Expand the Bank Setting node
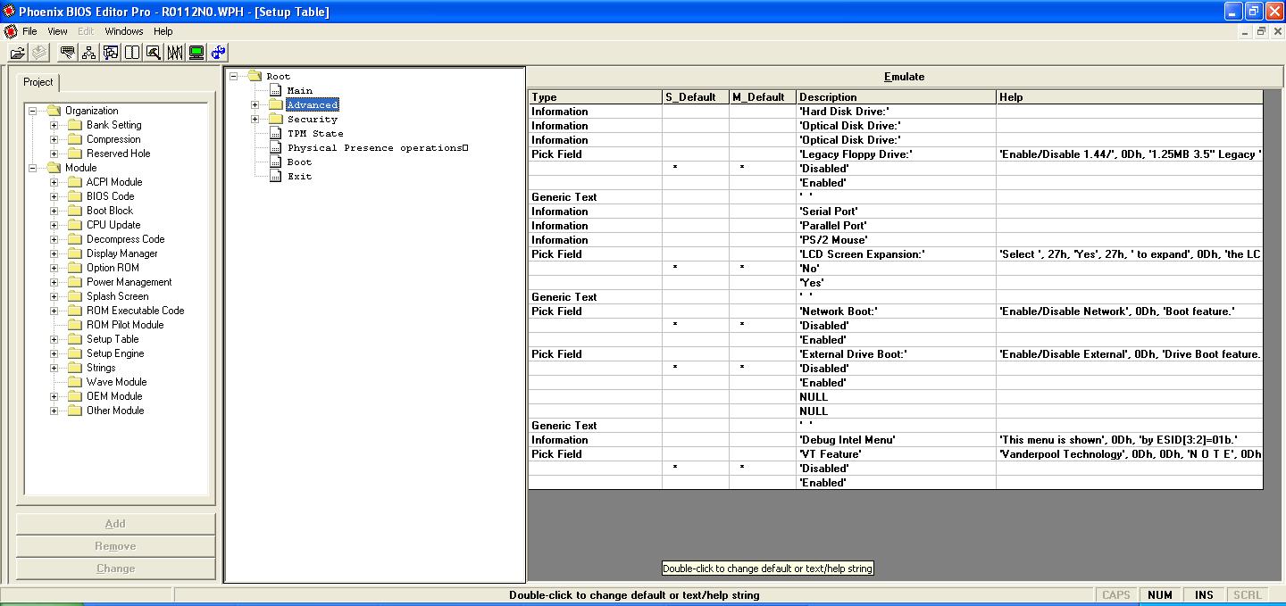The image size is (1286, 606). [x=54, y=125]
